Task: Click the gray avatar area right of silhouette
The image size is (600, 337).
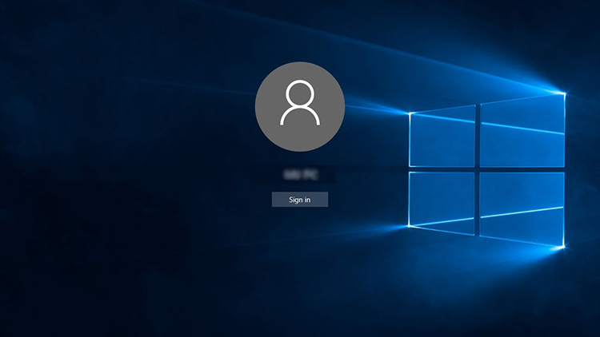Action: tap(331, 105)
